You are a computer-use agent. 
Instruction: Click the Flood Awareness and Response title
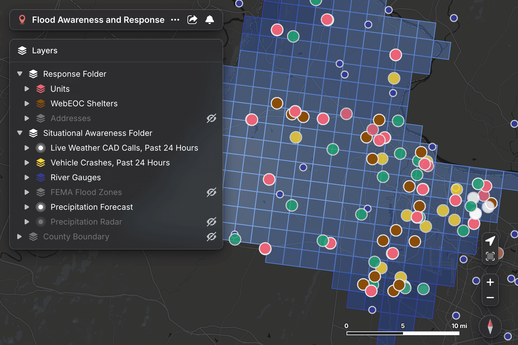[98, 20]
